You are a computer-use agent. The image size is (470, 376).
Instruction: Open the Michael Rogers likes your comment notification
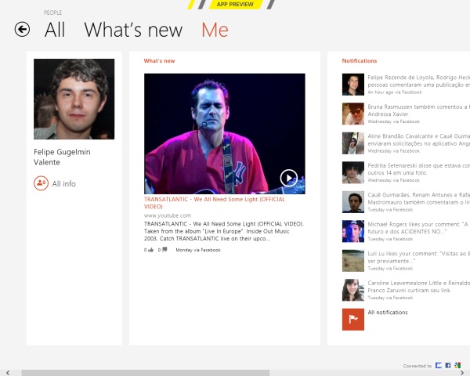pyautogui.click(x=419, y=228)
